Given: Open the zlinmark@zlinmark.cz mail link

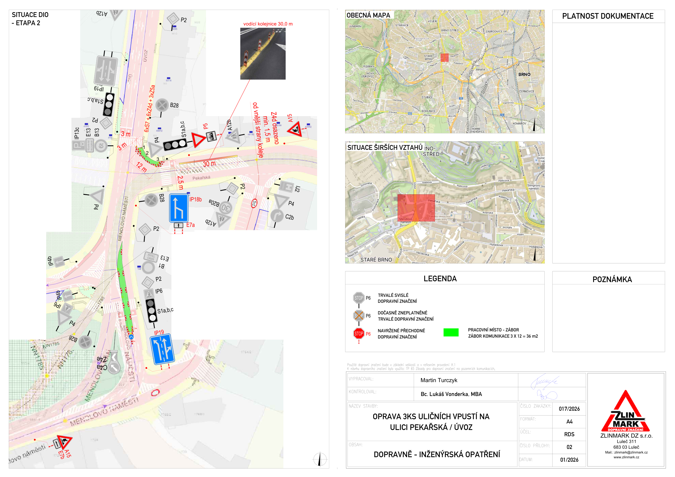Looking at the screenshot, I should coord(631,452).
